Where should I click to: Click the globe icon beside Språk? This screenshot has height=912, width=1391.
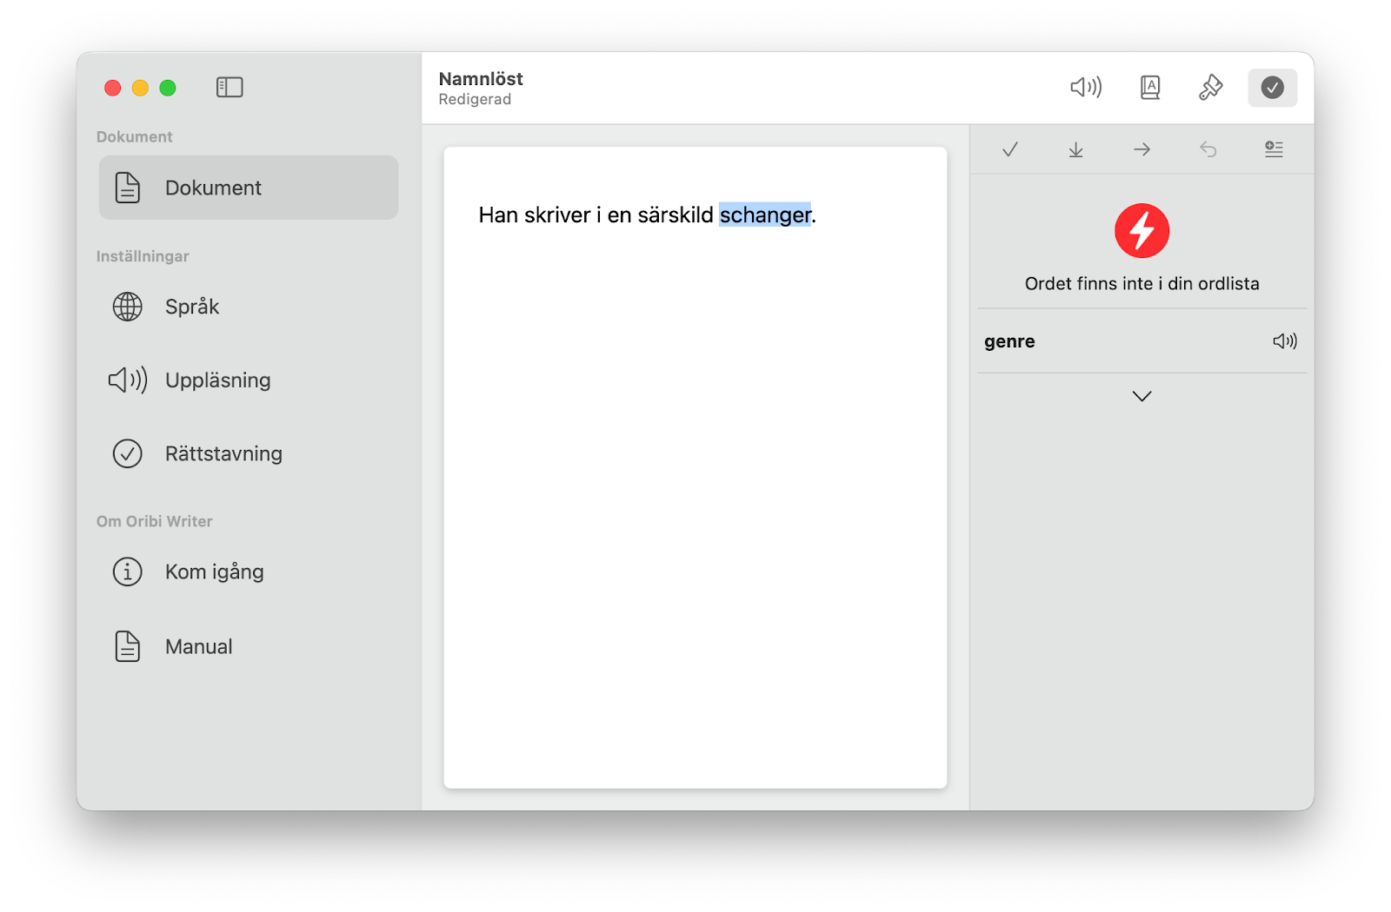(128, 307)
